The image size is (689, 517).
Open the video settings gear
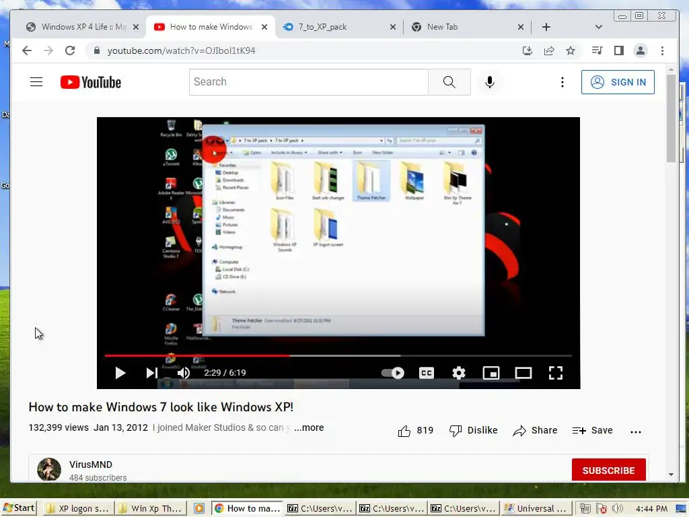[x=459, y=373]
